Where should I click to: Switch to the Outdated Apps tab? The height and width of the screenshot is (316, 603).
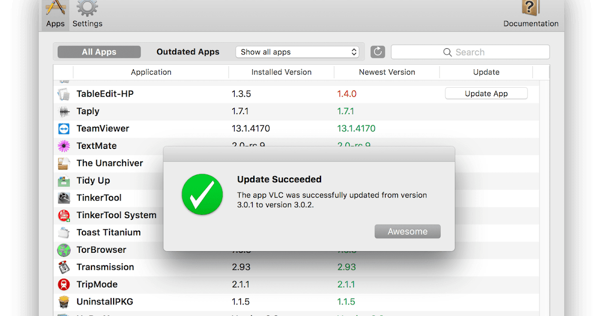pyautogui.click(x=188, y=52)
